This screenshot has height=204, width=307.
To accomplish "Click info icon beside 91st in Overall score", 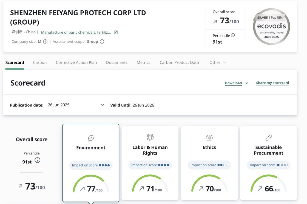I will coord(38,160).
